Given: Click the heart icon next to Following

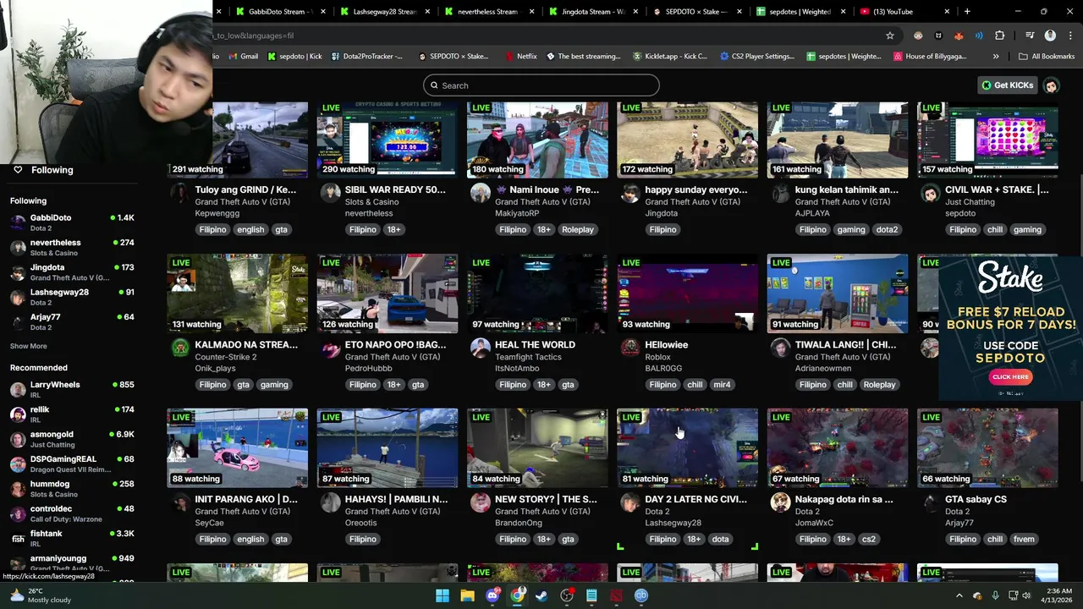Looking at the screenshot, I should tap(18, 170).
